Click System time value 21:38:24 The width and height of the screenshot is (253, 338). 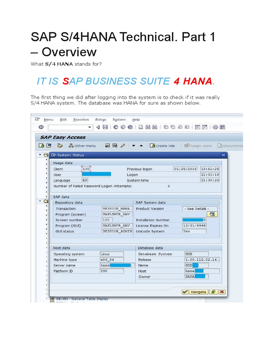(x=210, y=180)
